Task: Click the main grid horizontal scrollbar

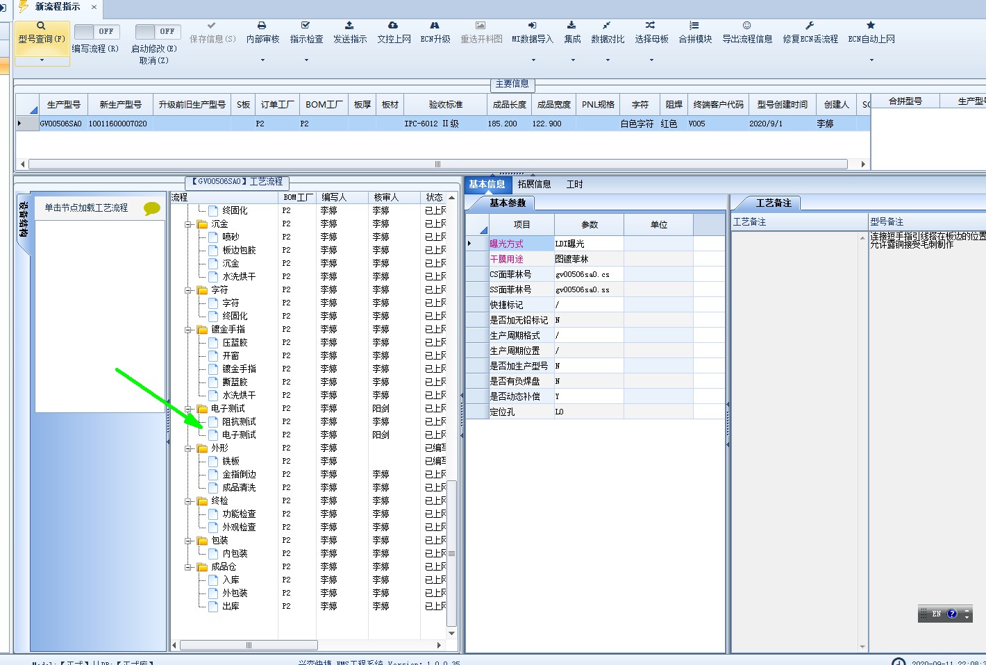Action: pyautogui.click(x=437, y=165)
